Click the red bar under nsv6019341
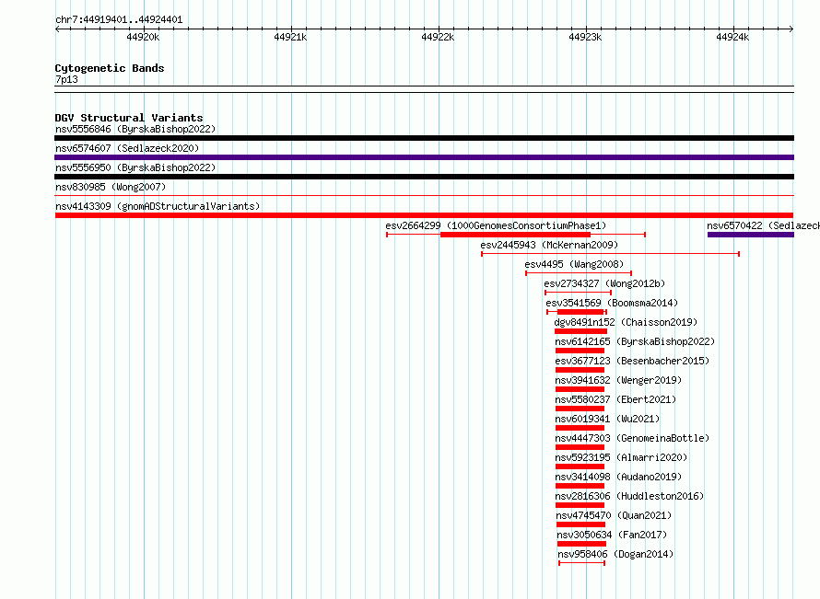This screenshot has height=599, width=820. tap(580, 428)
